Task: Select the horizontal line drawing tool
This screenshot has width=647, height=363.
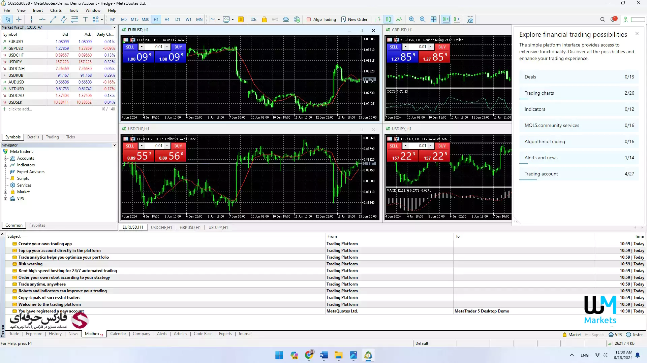Action: tap(42, 20)
